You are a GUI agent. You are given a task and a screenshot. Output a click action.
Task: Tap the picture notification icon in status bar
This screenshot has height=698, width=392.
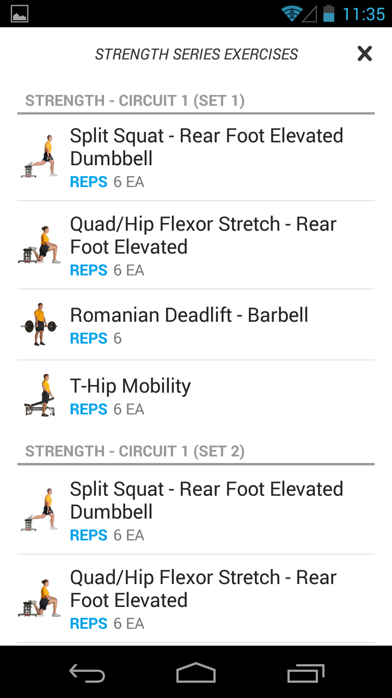[20, 14]
